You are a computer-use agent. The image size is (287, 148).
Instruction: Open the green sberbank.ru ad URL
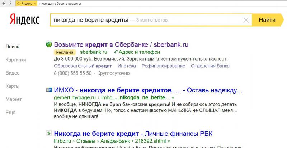tap(94, 52)
